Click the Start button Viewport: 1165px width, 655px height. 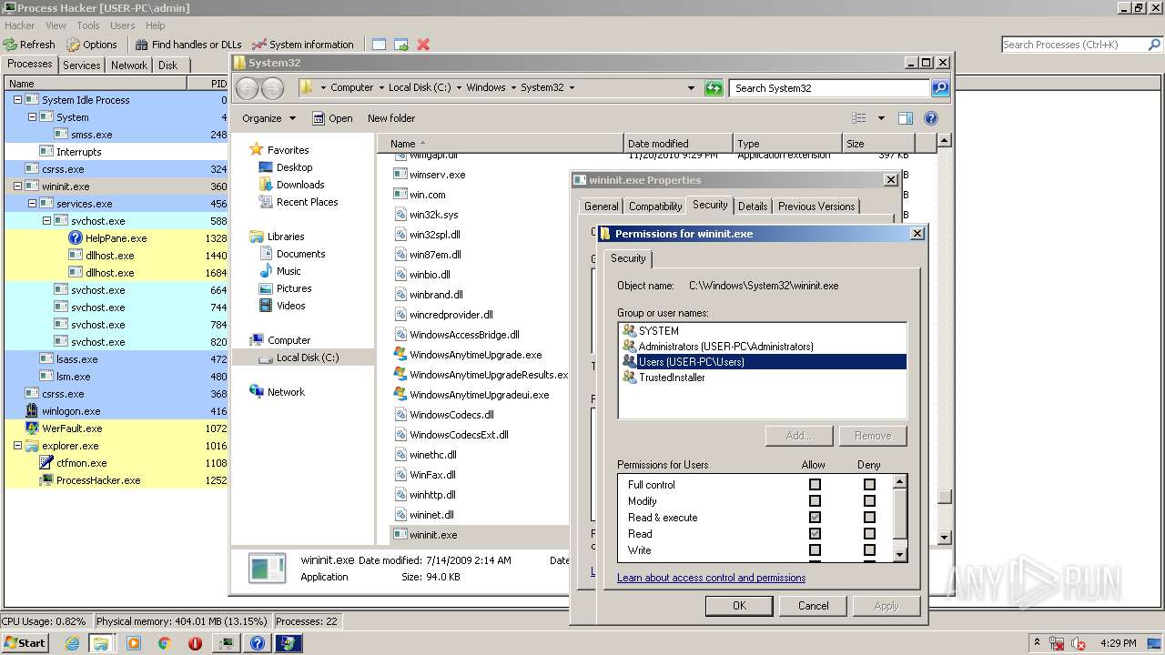(25, 643)
